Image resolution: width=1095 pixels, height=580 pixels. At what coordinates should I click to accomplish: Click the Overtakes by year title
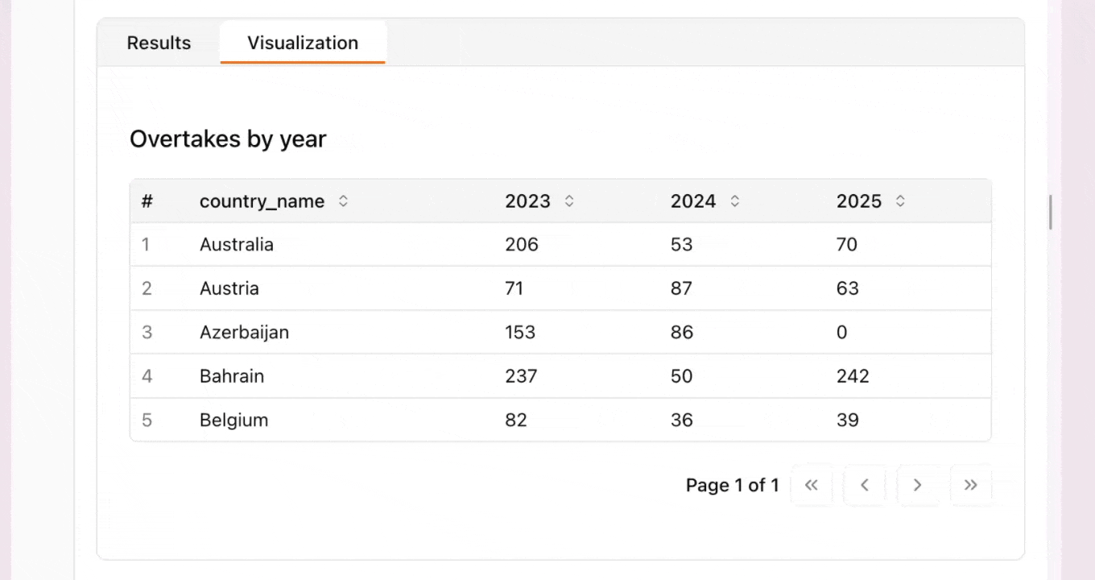pos(228,139)
